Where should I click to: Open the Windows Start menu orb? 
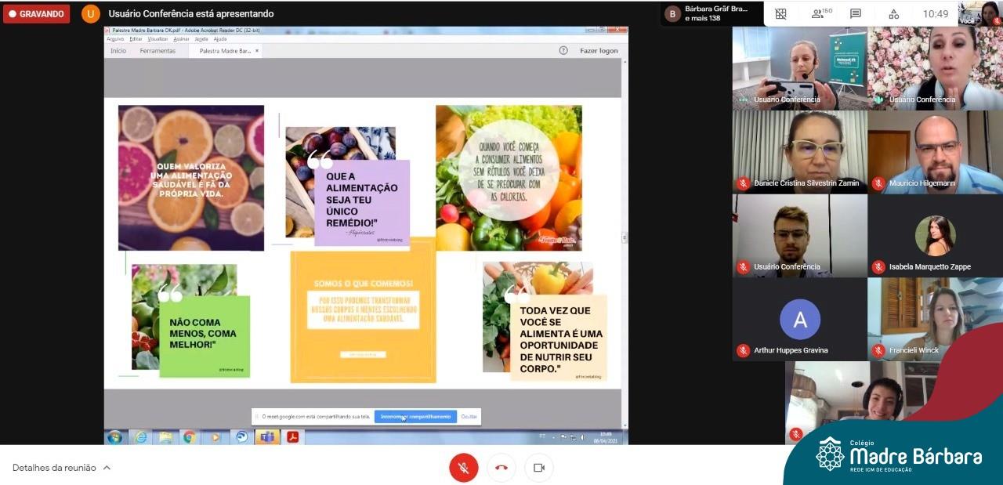pos(115,437)
